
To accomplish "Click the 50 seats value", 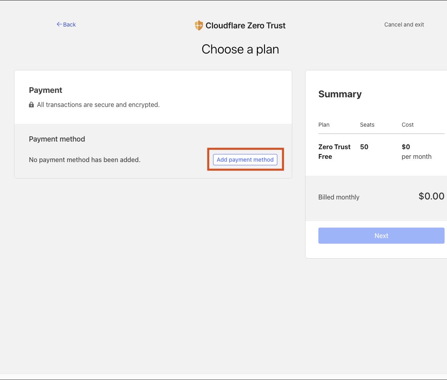I will pyautogui.click(x=364, y=147).
